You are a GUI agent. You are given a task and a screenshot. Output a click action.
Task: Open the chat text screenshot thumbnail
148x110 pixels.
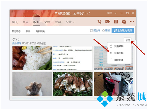pyautogui.click(x=73, y=58)
